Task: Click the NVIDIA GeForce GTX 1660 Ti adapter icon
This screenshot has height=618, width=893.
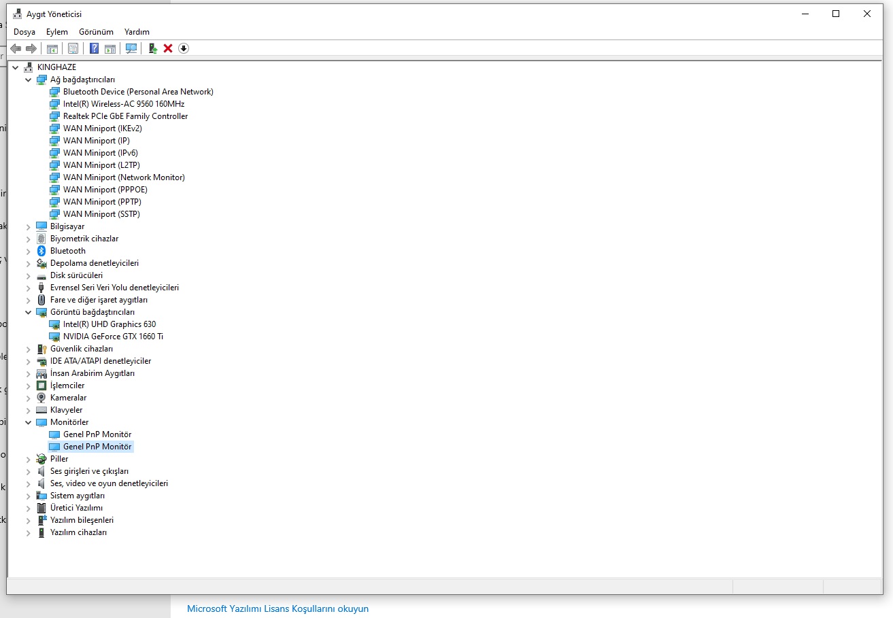Action: tap(54, 337)
